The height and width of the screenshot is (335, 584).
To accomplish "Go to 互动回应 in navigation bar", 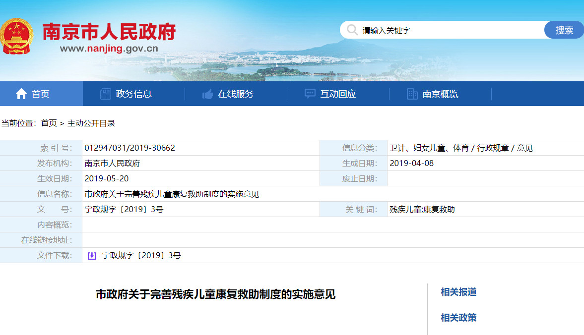I will click(x=338, y=94).
